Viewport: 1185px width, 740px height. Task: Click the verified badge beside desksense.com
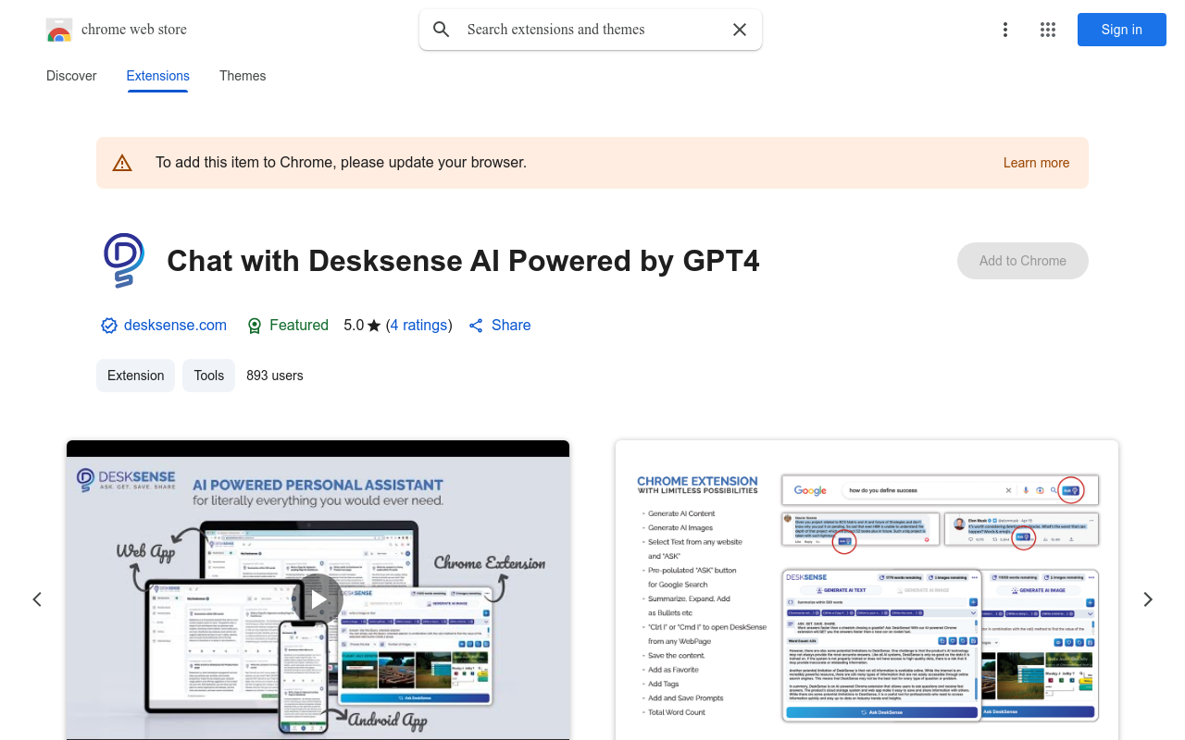(109, 326)
